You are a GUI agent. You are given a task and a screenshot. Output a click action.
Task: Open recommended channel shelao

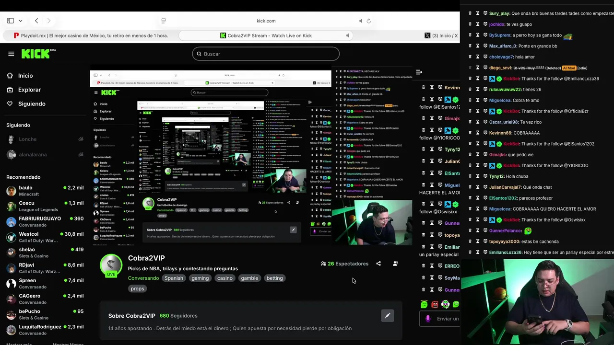45,253
